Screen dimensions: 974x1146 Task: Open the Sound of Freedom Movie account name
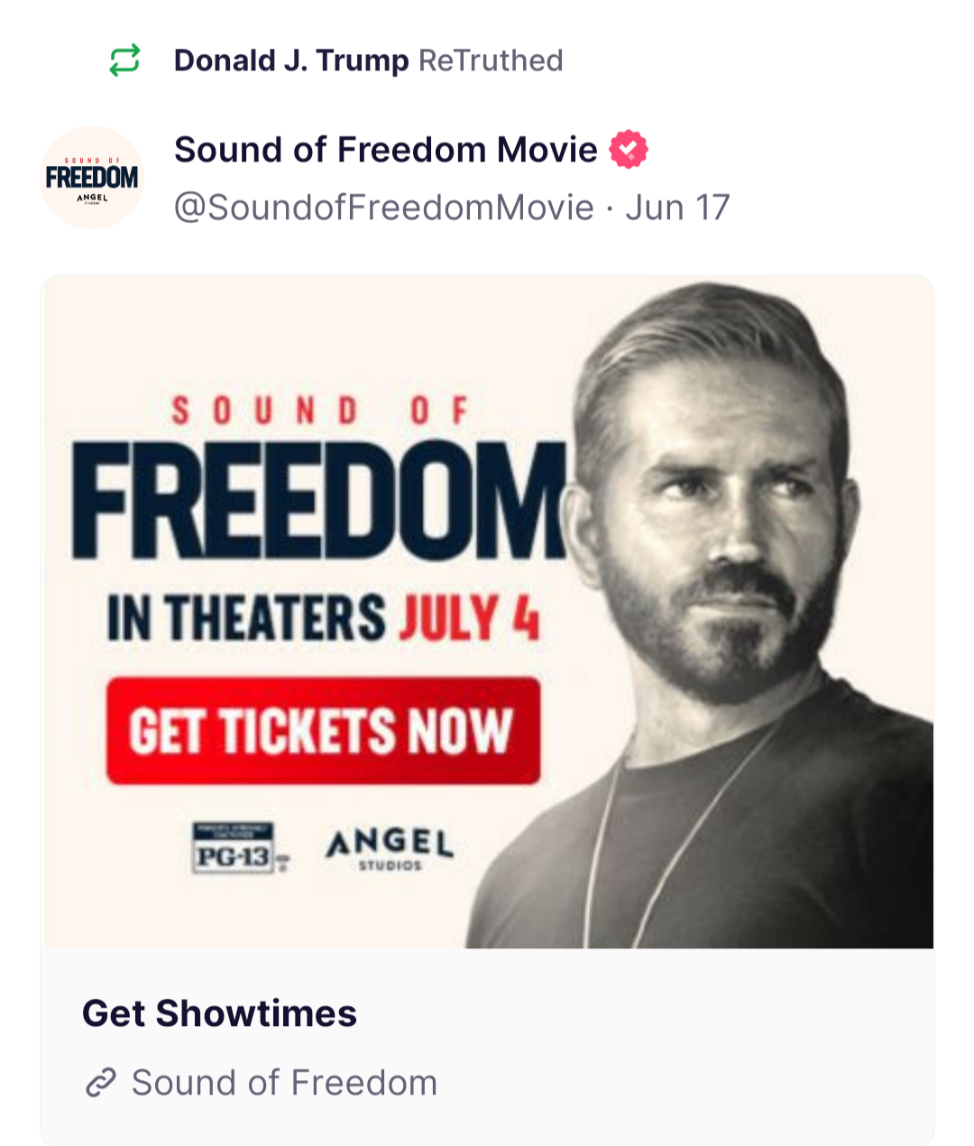tap(386, 150)
